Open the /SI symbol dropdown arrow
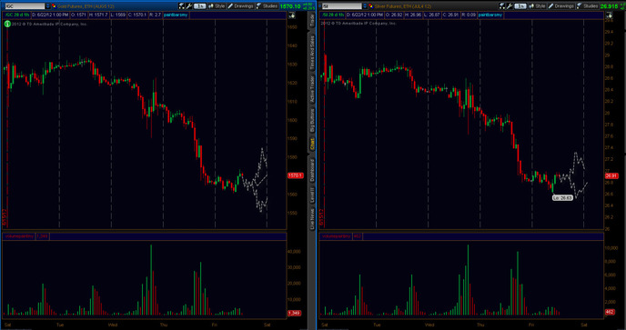This screenshot has height=330, width=626. coord(365,6)
